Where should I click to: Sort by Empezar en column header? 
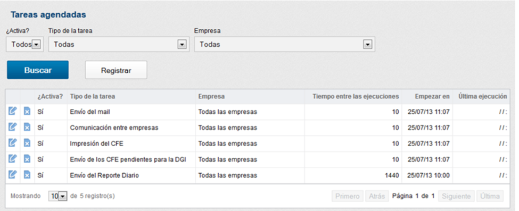tap(432, 97)
